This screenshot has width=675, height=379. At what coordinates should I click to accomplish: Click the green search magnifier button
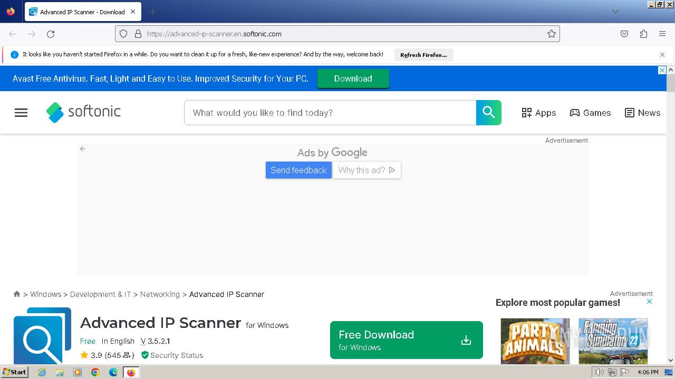489,113
